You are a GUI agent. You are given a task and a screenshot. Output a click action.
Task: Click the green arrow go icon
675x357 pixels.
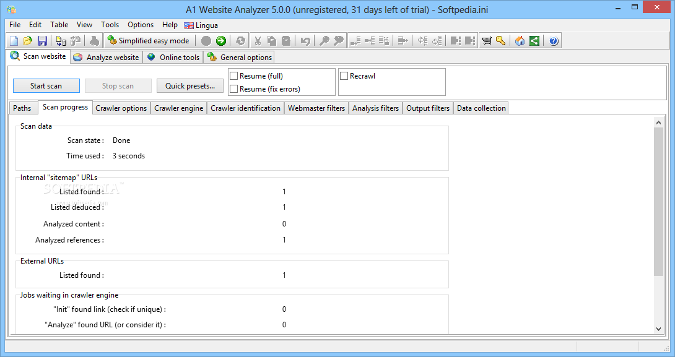tap(221, 41)
